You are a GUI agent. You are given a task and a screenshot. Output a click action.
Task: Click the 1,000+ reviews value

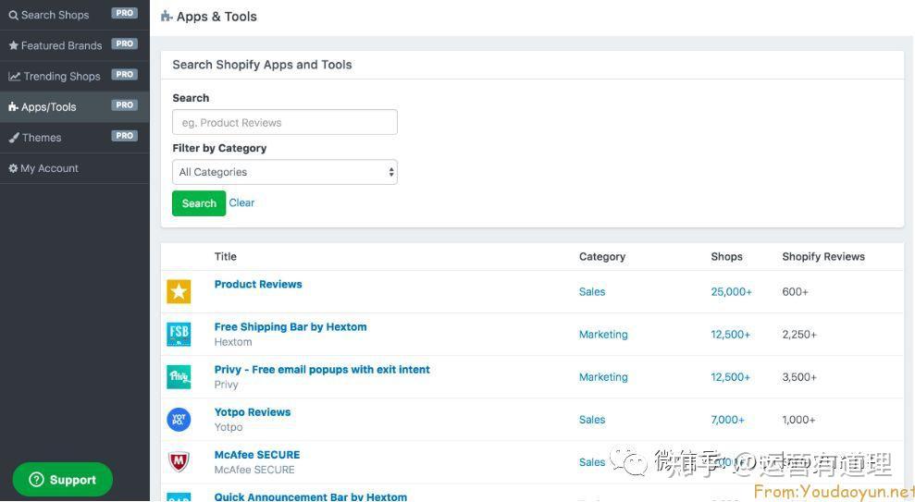coord(798,419)
